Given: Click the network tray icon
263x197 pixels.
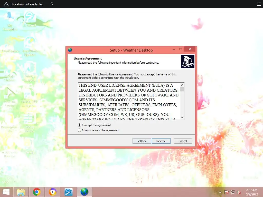Looking at the screenshot, I should [x=233, y=192].
